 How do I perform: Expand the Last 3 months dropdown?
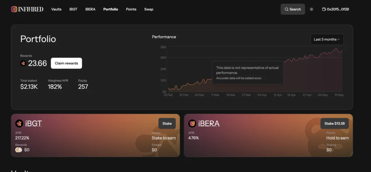pyautogui.click(x=327, y=39)
